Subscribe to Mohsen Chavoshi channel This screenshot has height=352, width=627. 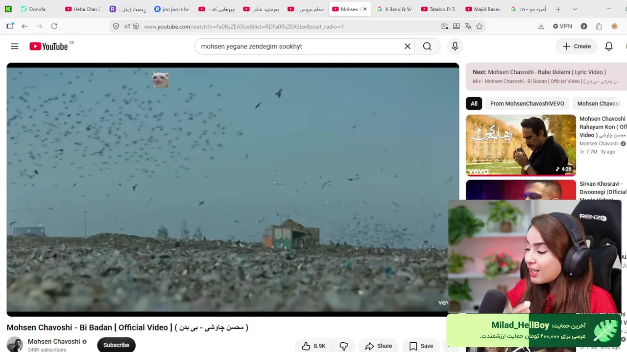tap(116, 345)
